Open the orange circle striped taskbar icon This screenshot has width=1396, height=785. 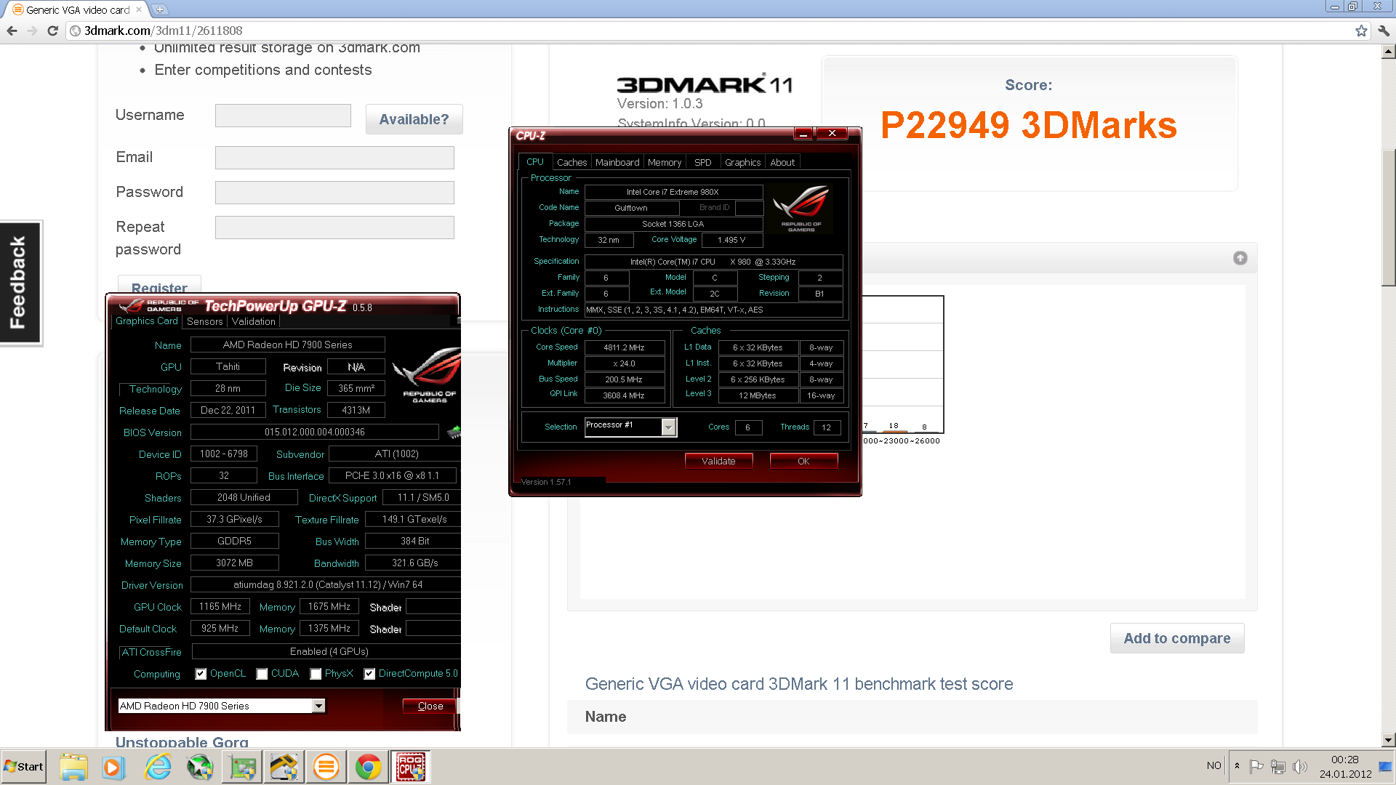tap(326, 767)
